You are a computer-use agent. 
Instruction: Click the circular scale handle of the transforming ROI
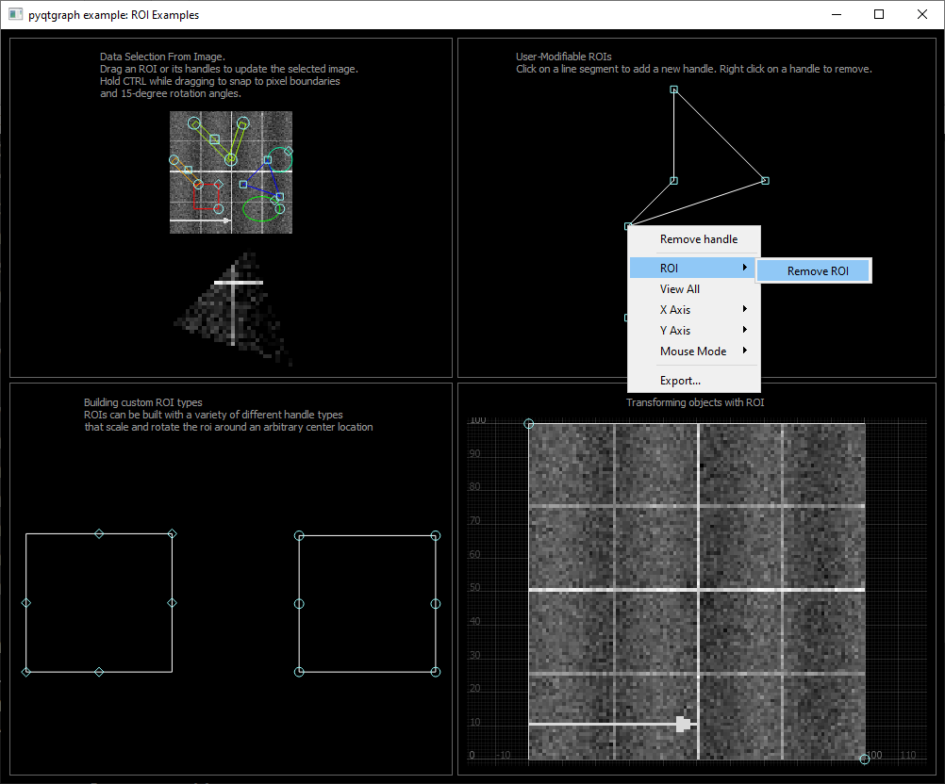864,758
